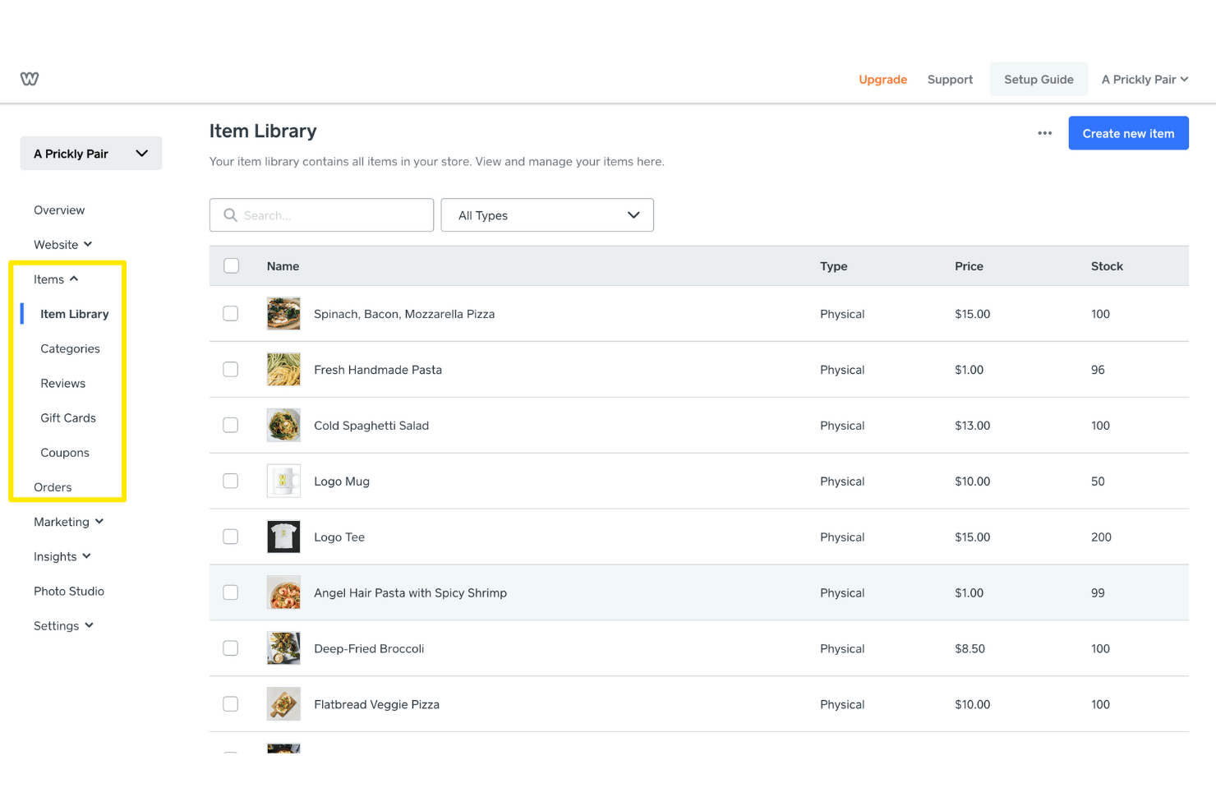Click the $8.50 price of Deep-Fried Broccoli

pos(970,649)
